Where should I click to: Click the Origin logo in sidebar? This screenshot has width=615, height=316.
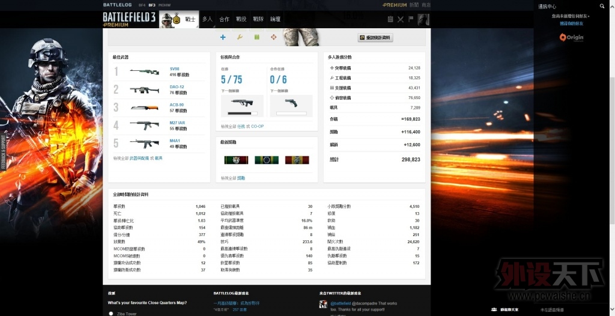tap(572, 38)
